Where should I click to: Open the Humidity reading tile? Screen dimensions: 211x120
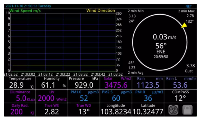coord(52,83)
